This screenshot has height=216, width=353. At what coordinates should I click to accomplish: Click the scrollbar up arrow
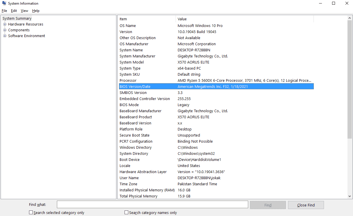[350, 18]
